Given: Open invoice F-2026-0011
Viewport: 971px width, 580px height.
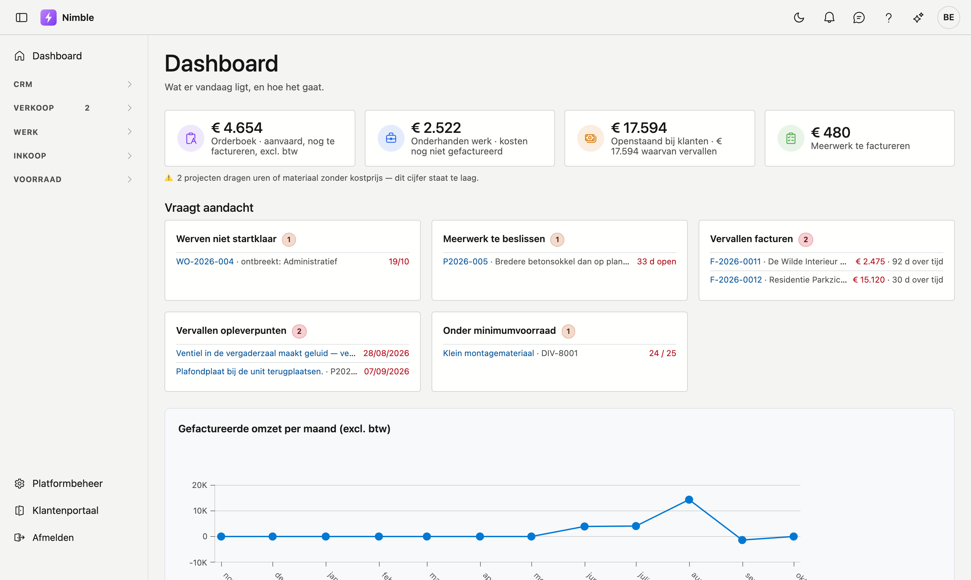Looking at the screenshot, I should pos(735,261).
